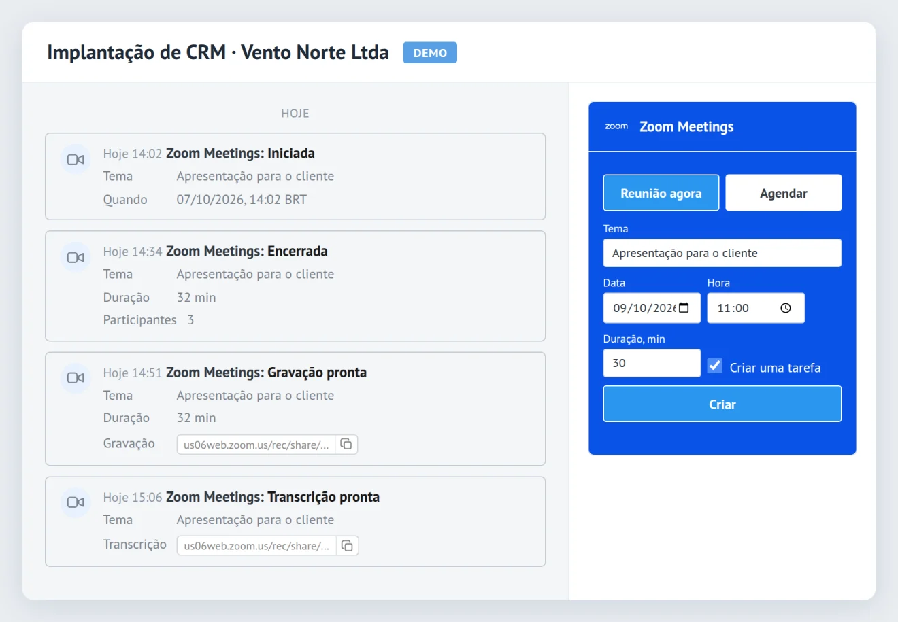Click the 'Participantes' label
898x622 pixels.
click(139, 319)
